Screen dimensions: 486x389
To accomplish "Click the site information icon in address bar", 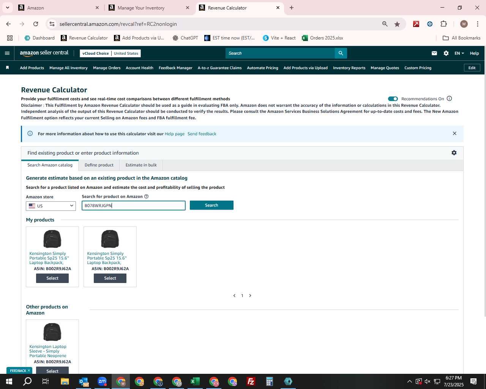I will click(x=52, y=24).
